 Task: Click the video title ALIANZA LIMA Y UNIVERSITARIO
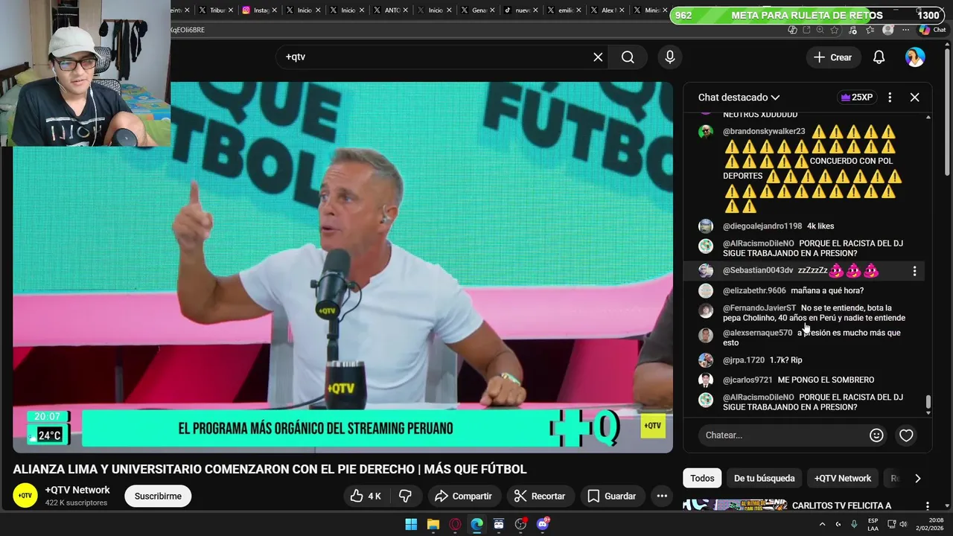(270, 470)
